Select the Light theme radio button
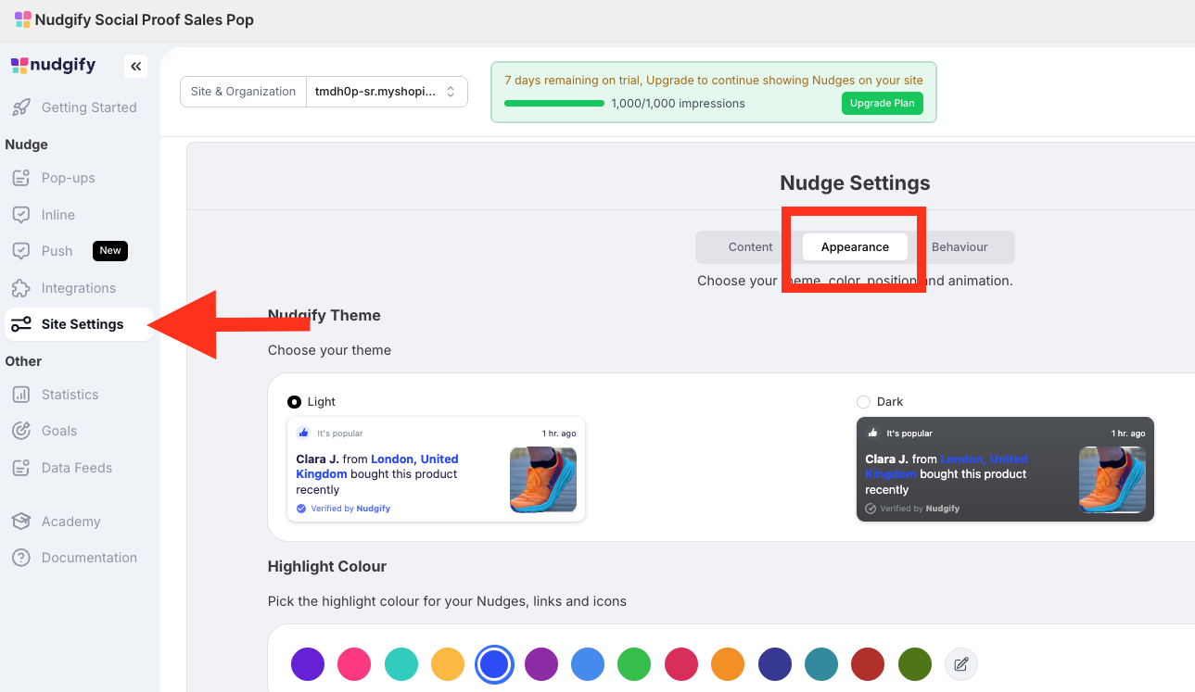This screenshot has height=692, width=1195. click(x=294, y=402)
